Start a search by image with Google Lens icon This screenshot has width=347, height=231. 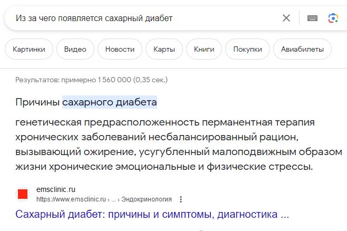tap(333, 18)
